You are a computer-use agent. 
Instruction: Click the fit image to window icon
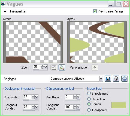(54, 67)
